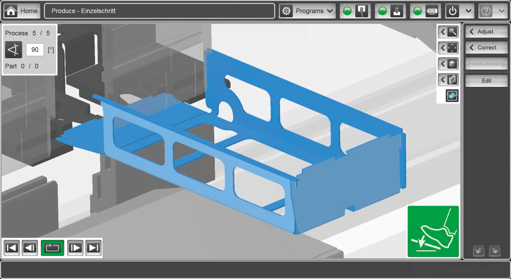
Task: Expand the power button dropdown arrow
Action: (468, 11)
